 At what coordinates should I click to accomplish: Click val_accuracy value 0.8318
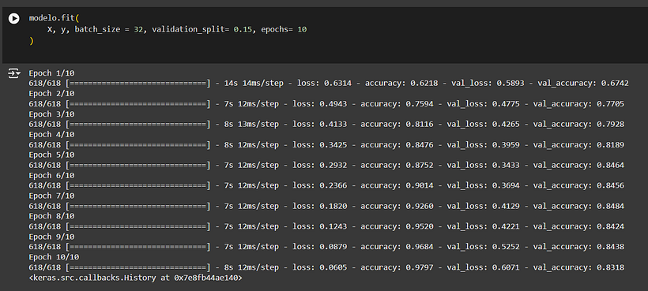610,267
